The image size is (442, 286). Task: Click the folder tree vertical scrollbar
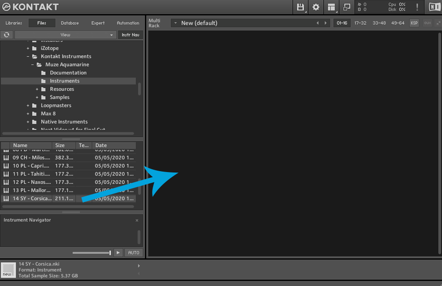(x=139, y=89)
